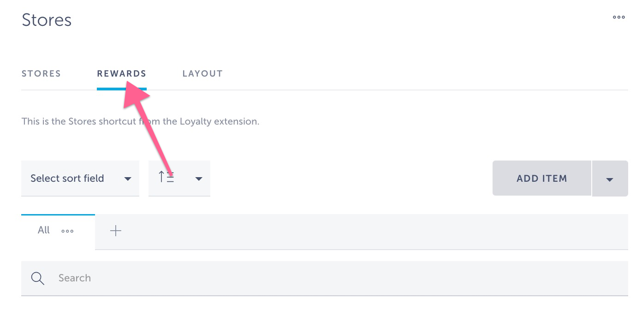The image size is (642, 310).
Task: Select the REWARDS tab
Action: click(121, 73)
